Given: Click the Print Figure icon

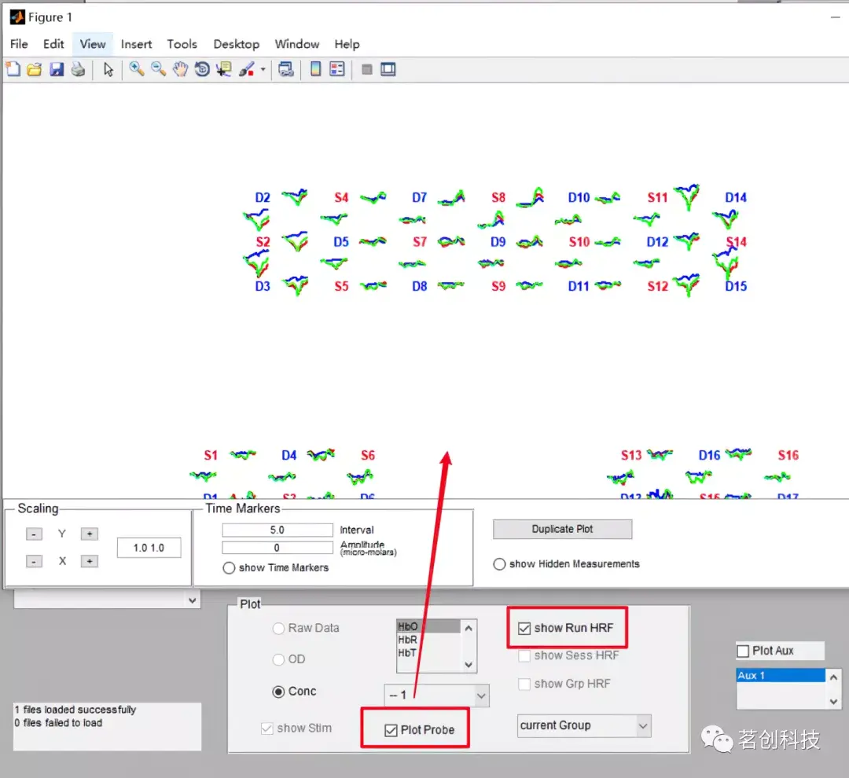Looking at the screenshot, I should pos(79,69).
